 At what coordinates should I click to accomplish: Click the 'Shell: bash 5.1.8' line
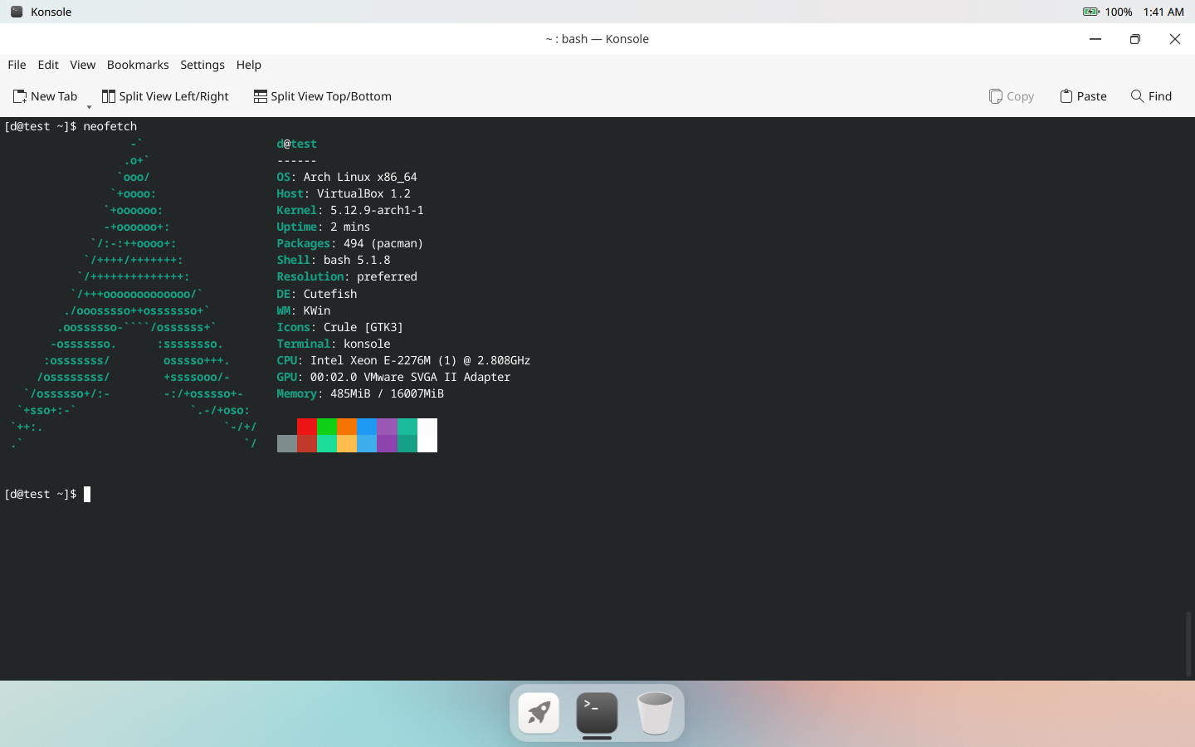coord(334,260)
